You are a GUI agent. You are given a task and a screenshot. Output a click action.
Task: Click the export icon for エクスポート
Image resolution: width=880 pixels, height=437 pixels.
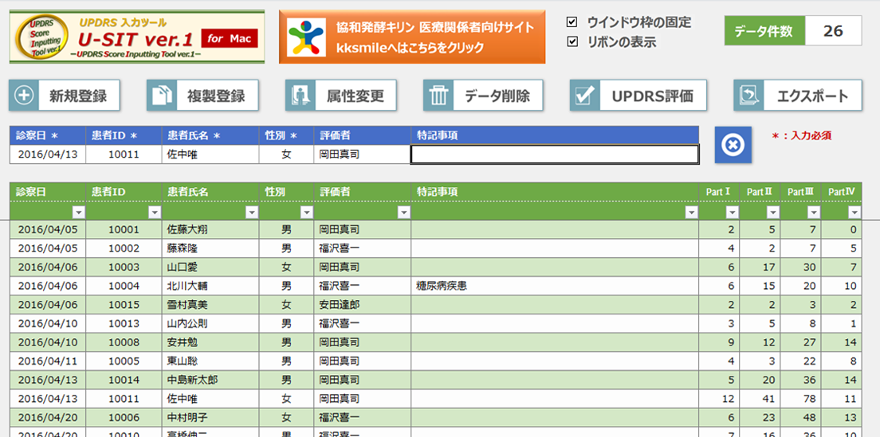coord(749,96)
